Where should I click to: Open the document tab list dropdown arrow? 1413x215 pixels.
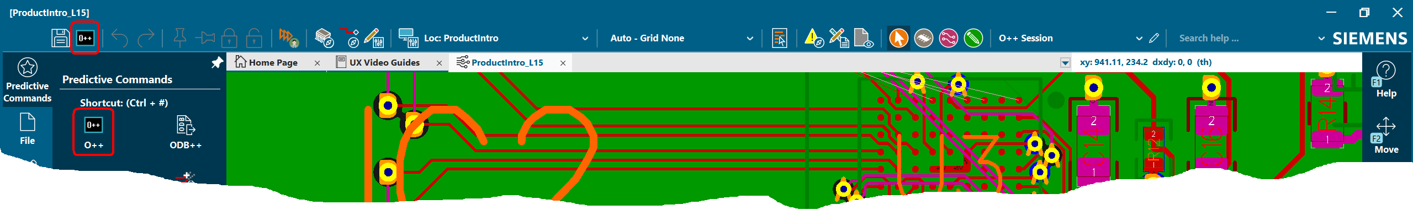[x=1065, y=63]
